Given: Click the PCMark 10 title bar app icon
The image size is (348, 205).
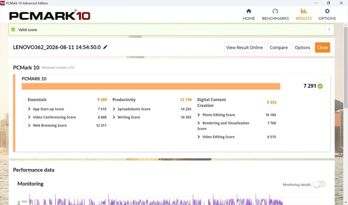Looking at the screenshot, I should click(2, 3).
